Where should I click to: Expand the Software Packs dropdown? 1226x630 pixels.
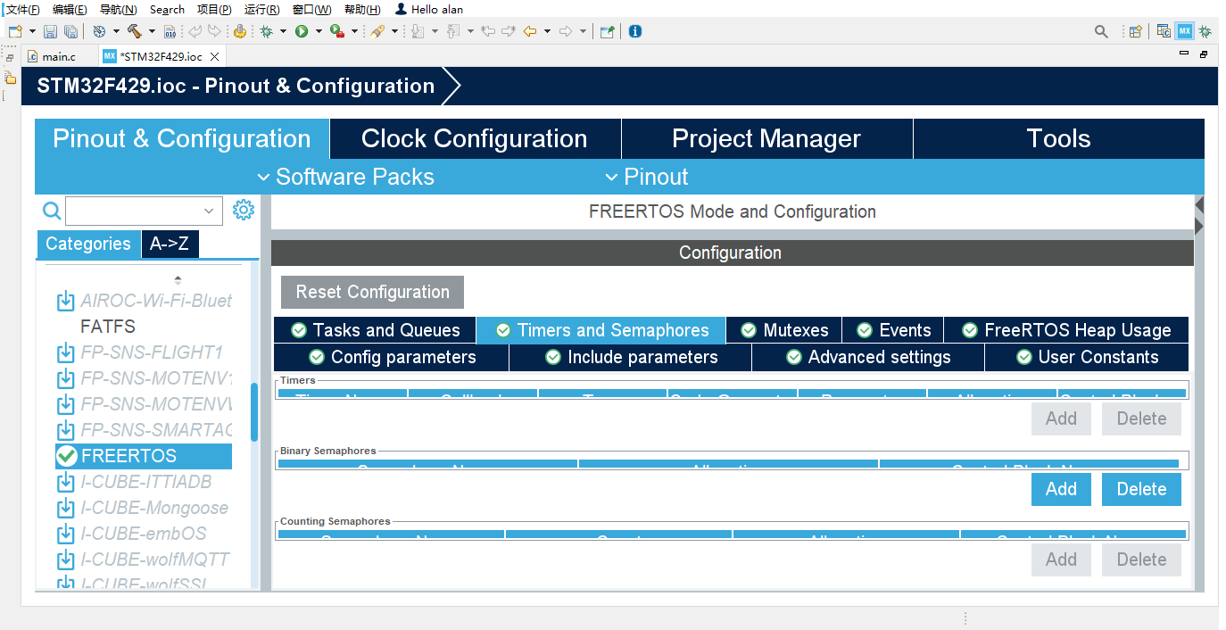[345, 177]
